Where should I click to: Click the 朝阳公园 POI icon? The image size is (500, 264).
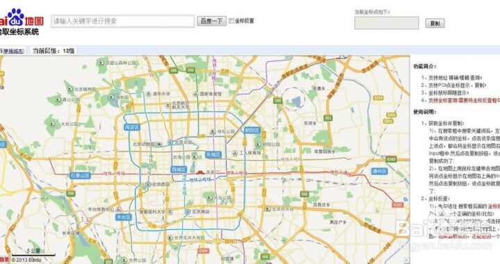coord(258,144)
